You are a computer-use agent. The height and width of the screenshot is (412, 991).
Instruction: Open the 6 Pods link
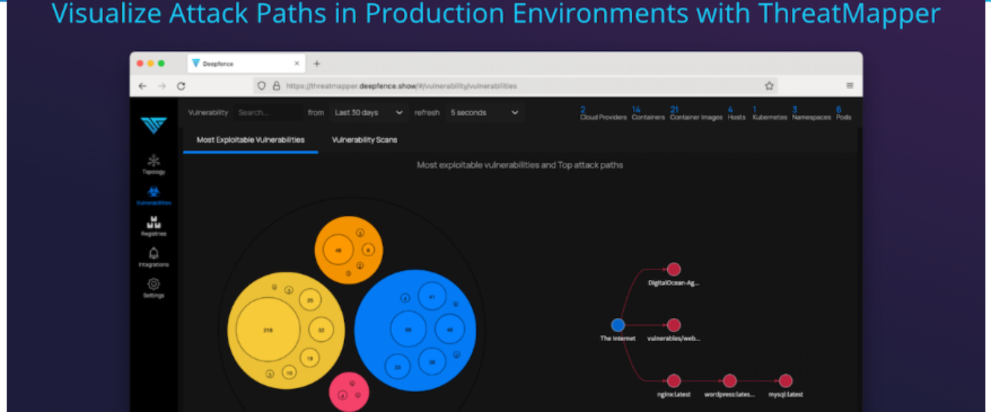tap(843, 113)
